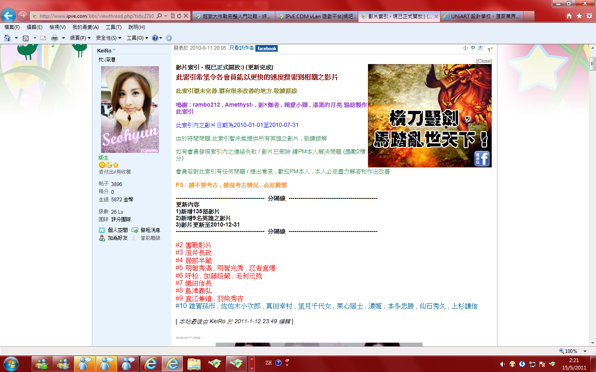Open the #2 團戰影片 link
Screen dimensions: 596x372
[x=193, y=245]
